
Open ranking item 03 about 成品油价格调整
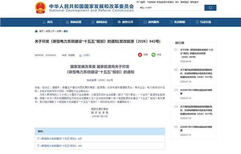pos(196,92)
